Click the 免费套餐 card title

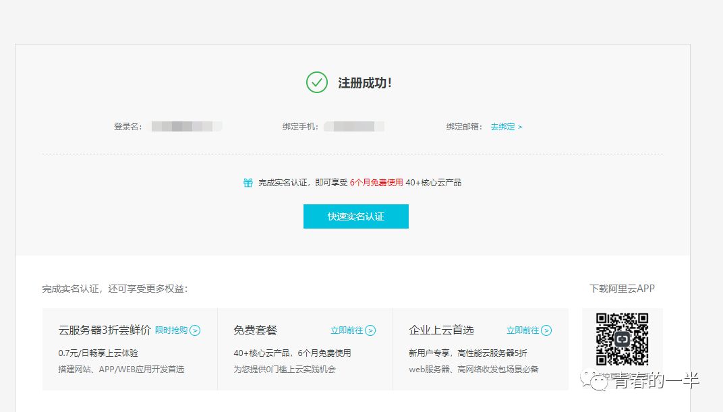tap(255, 330)
